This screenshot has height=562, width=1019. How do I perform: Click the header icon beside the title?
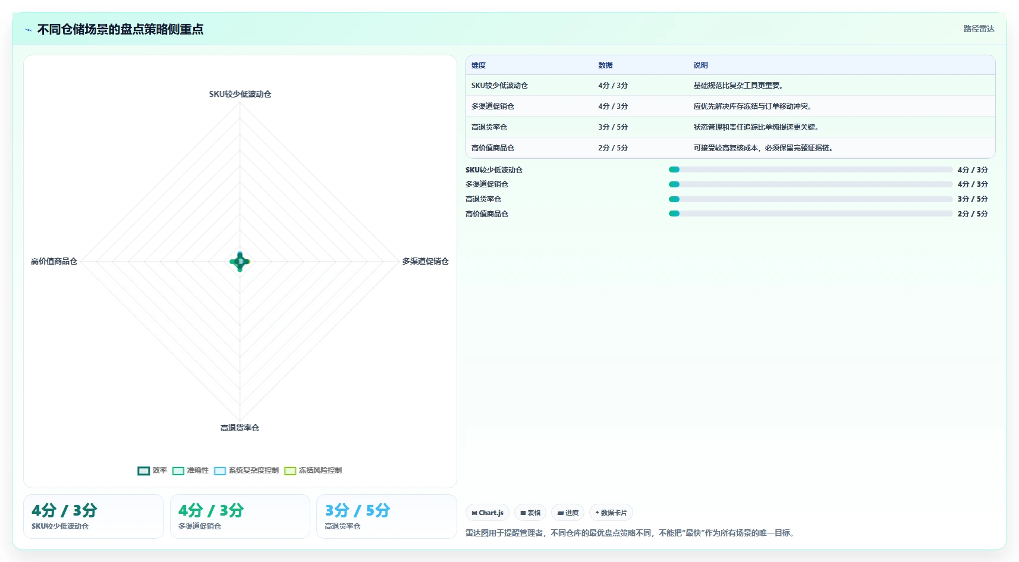[28, 30]
